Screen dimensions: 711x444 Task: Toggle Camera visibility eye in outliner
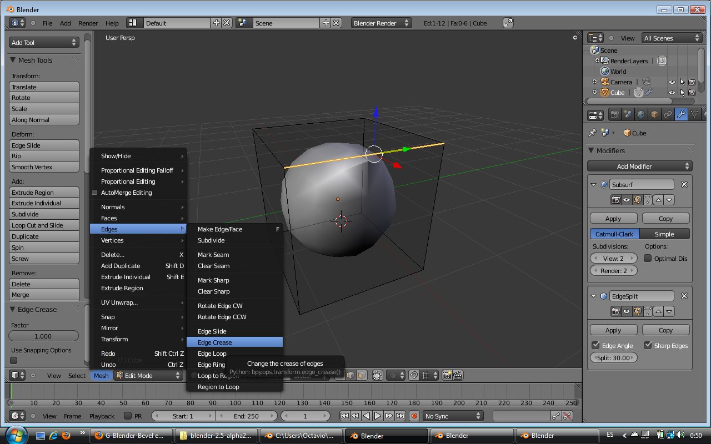click(672, 82)
